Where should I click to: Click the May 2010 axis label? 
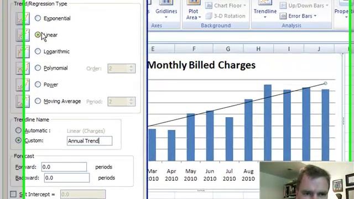point(190,175)
